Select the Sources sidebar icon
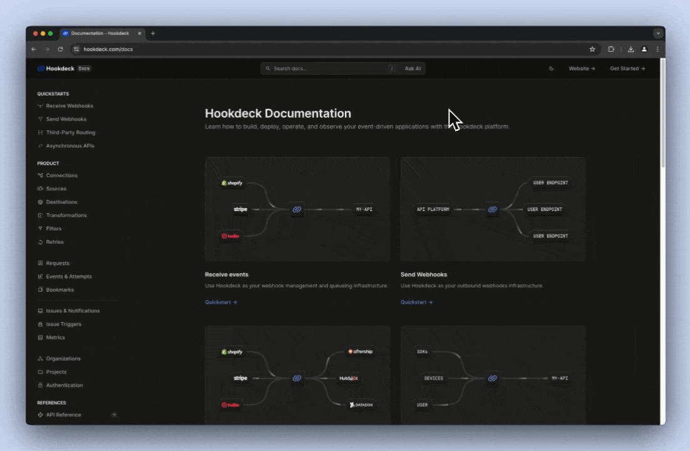 click(x=40, y=188)
